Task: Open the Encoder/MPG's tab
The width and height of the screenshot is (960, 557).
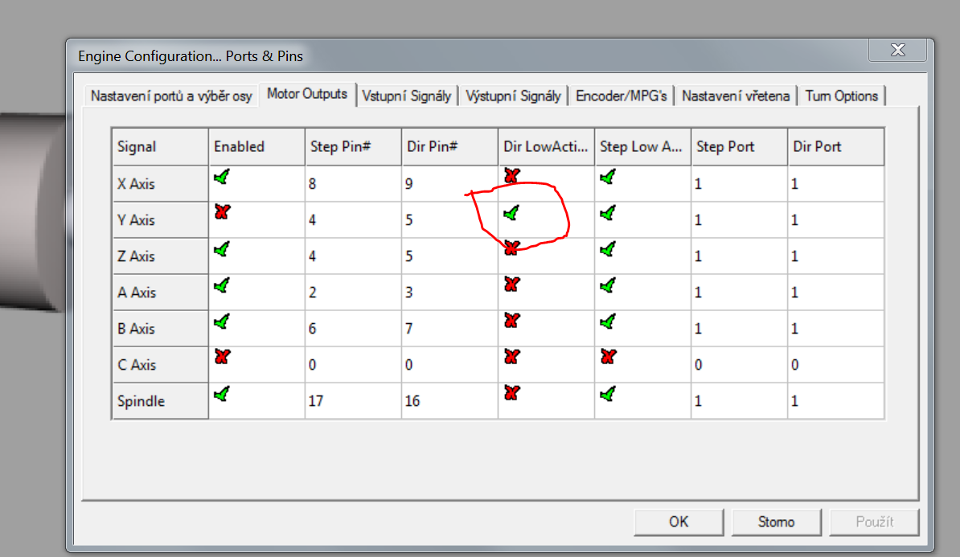Action: 622,96
